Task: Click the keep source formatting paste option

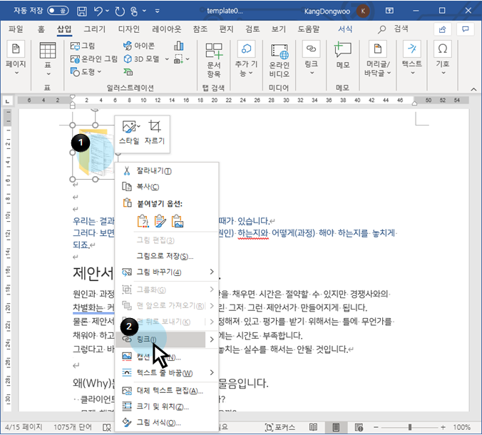Action: point(143,221)
